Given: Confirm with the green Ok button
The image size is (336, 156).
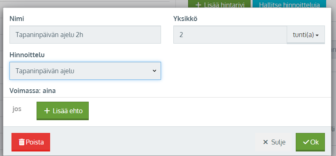Looking at the screenshot, I should click(x=310, y=142).
